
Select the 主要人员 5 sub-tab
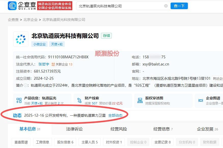pos(89,142)
